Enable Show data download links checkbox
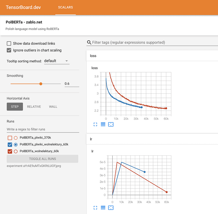 tap(9, 43)
